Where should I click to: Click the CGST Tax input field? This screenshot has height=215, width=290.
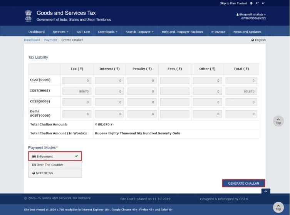pyautogui.click(x=77, y=81)
